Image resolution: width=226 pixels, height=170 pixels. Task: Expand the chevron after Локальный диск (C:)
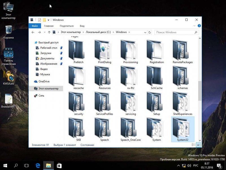[113, 32]
